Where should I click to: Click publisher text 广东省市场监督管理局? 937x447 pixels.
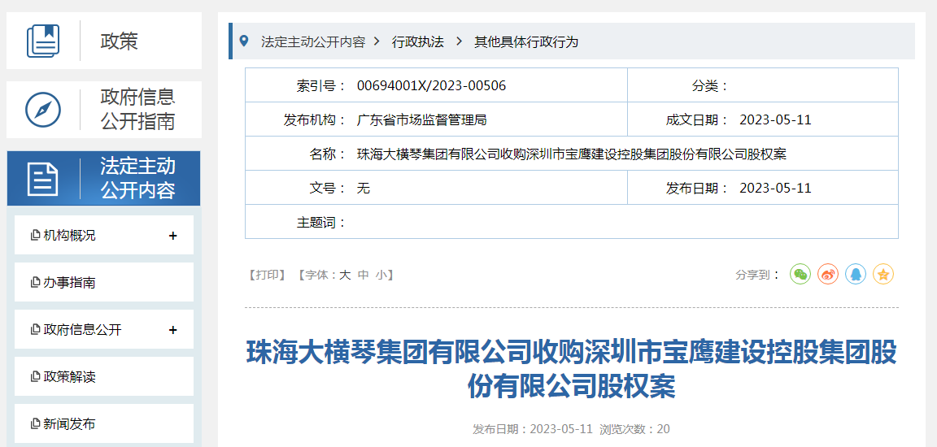pos(421,120)
